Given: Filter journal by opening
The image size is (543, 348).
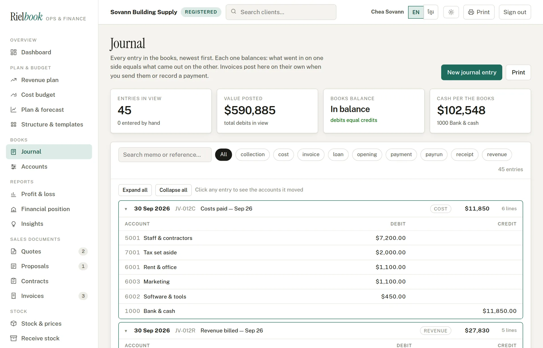Looking at the screenshot, I should (x=367, y=154).
